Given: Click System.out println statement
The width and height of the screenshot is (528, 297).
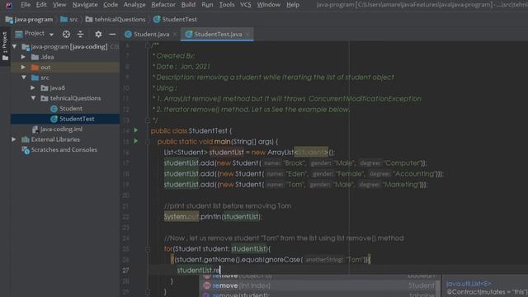Looking at the screenshot, I should (x=213, y=217).
